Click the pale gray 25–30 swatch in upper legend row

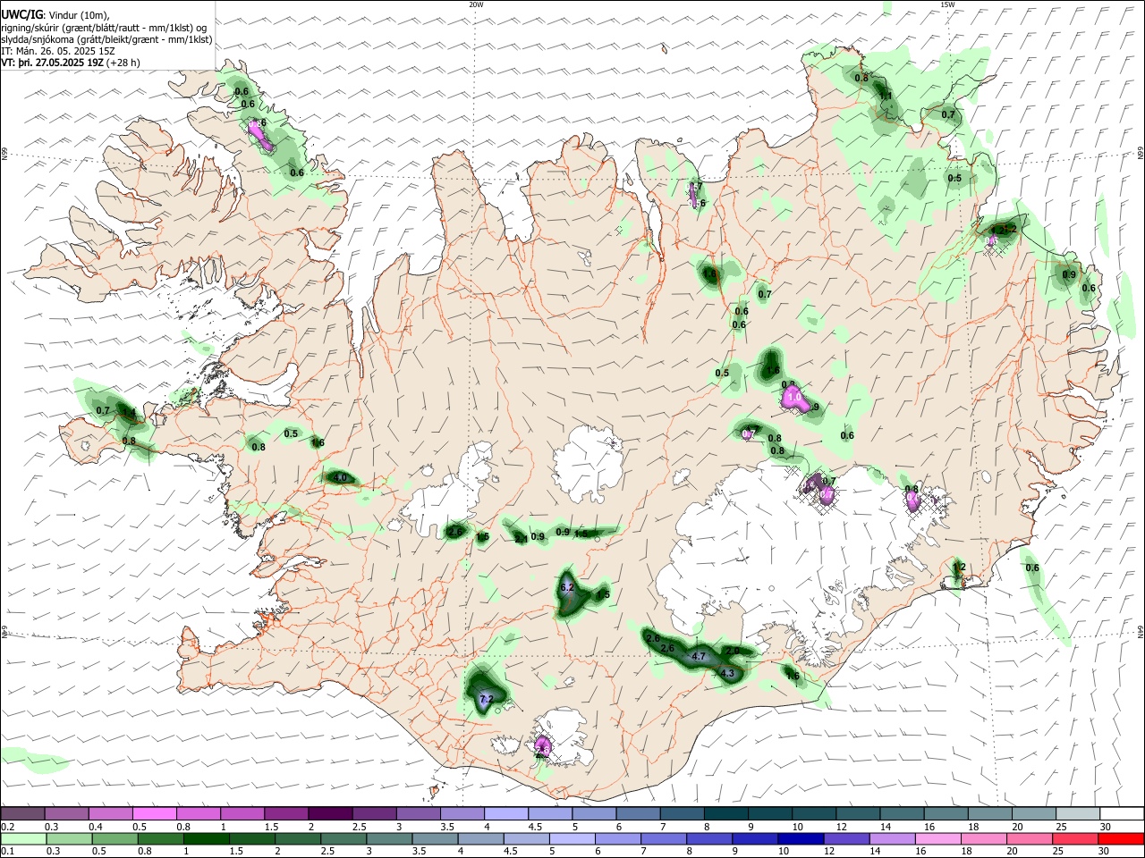(1078, 813)
